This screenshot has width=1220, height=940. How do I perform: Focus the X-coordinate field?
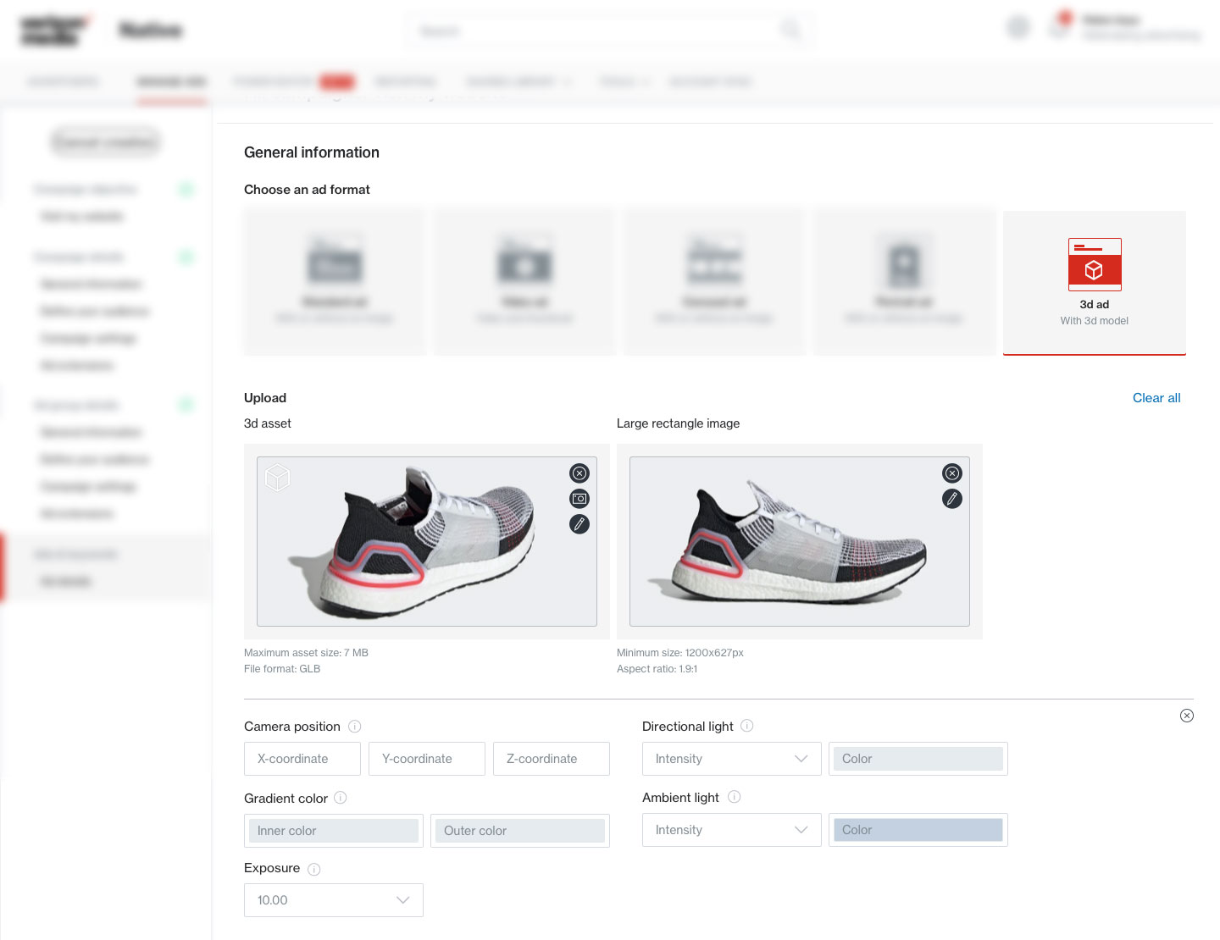point(302,759)
